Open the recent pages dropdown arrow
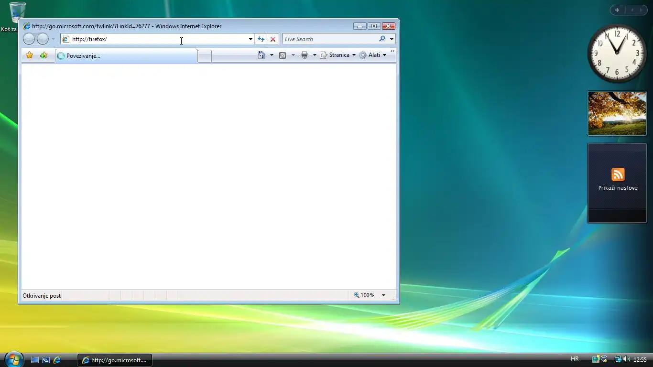The height and width of the screenshot is (367, 653). point(53,39)
